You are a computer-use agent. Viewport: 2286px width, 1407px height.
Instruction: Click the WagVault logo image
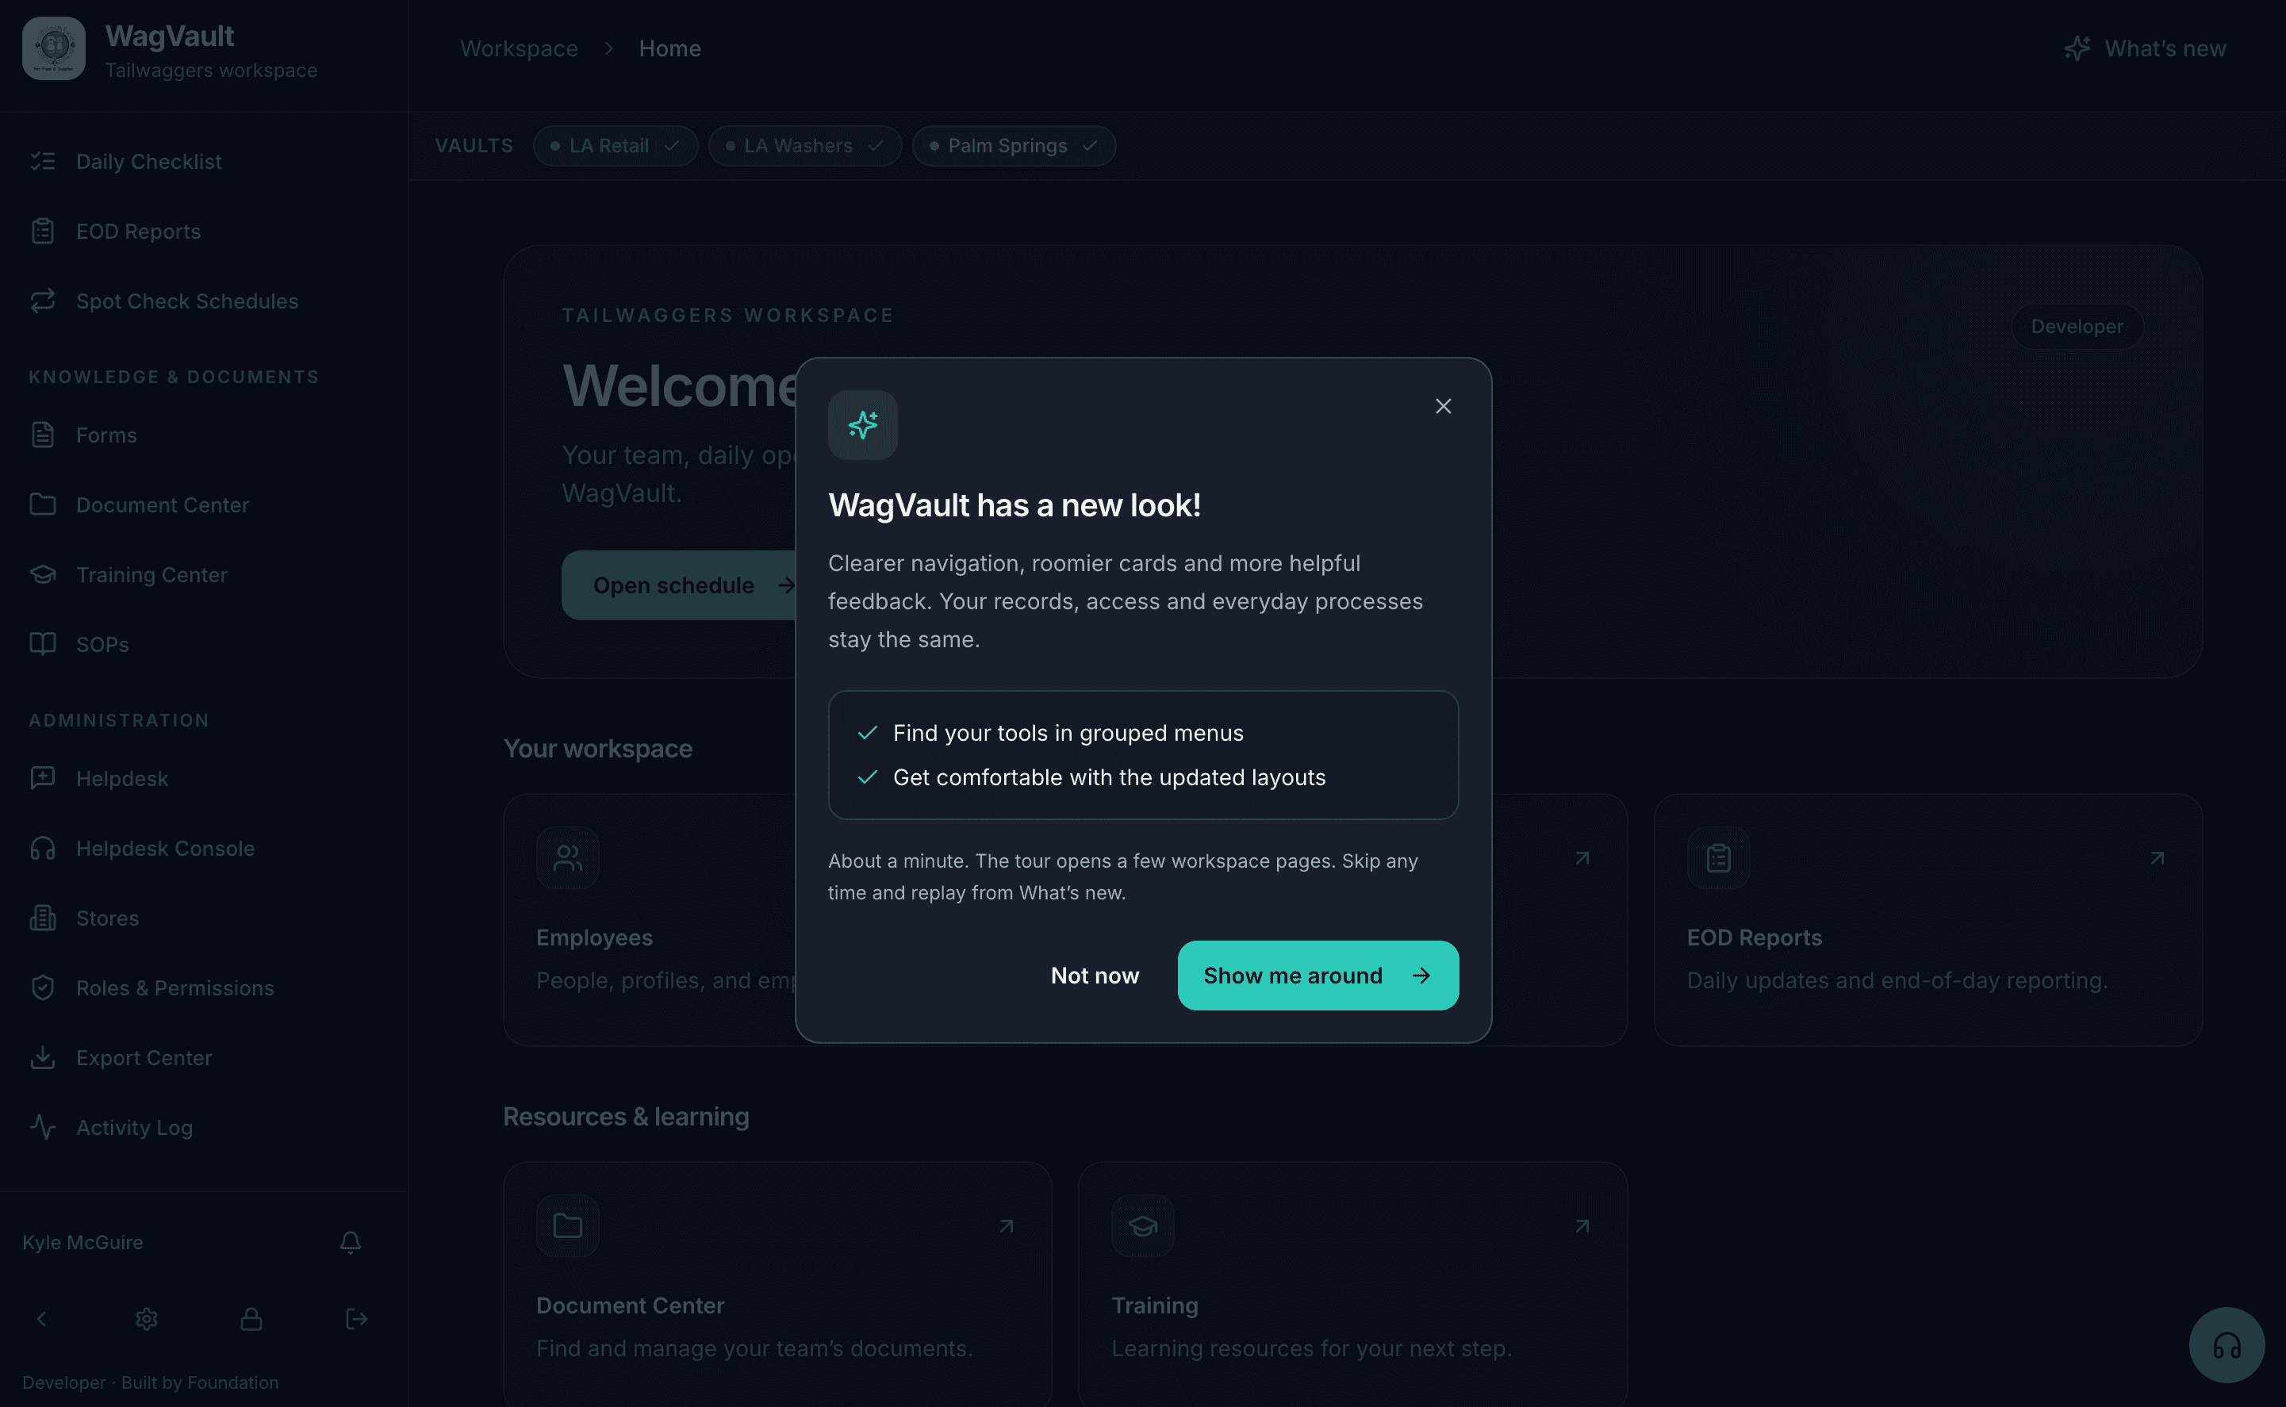(54, 48)
